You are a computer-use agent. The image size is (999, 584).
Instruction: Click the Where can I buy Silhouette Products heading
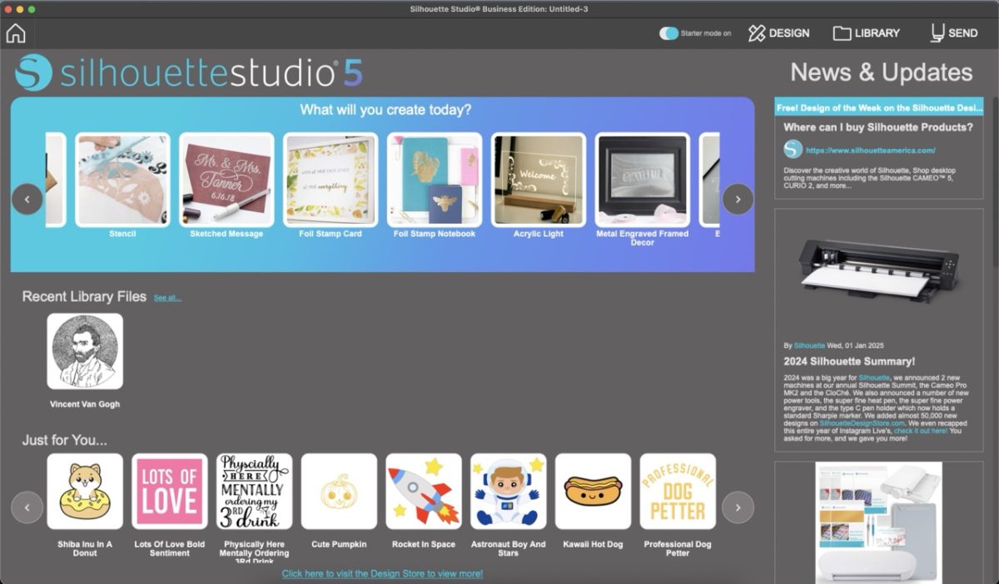pos(878,127)
